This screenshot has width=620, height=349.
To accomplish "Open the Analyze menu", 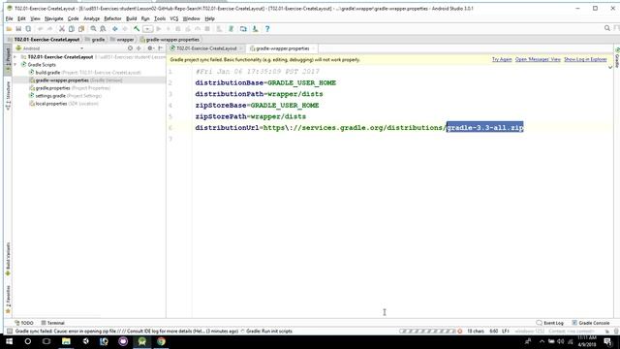I will click(x=91, y=18).
